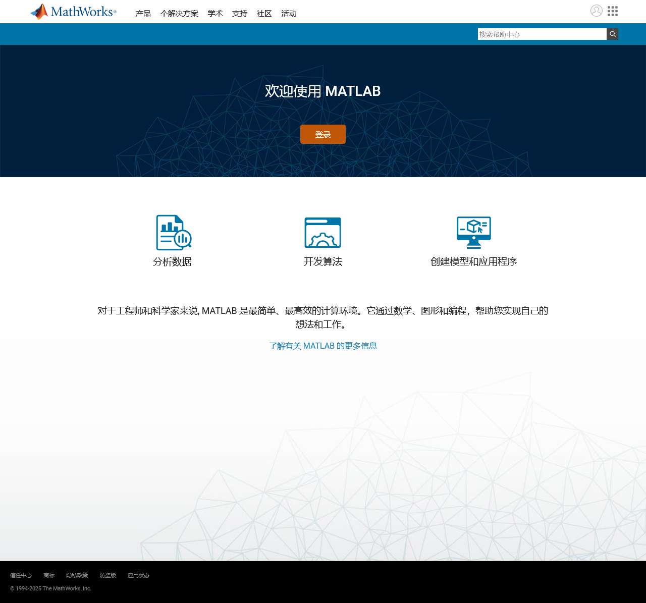Click the MathWorks logo
646x603 pixels.
73,12
